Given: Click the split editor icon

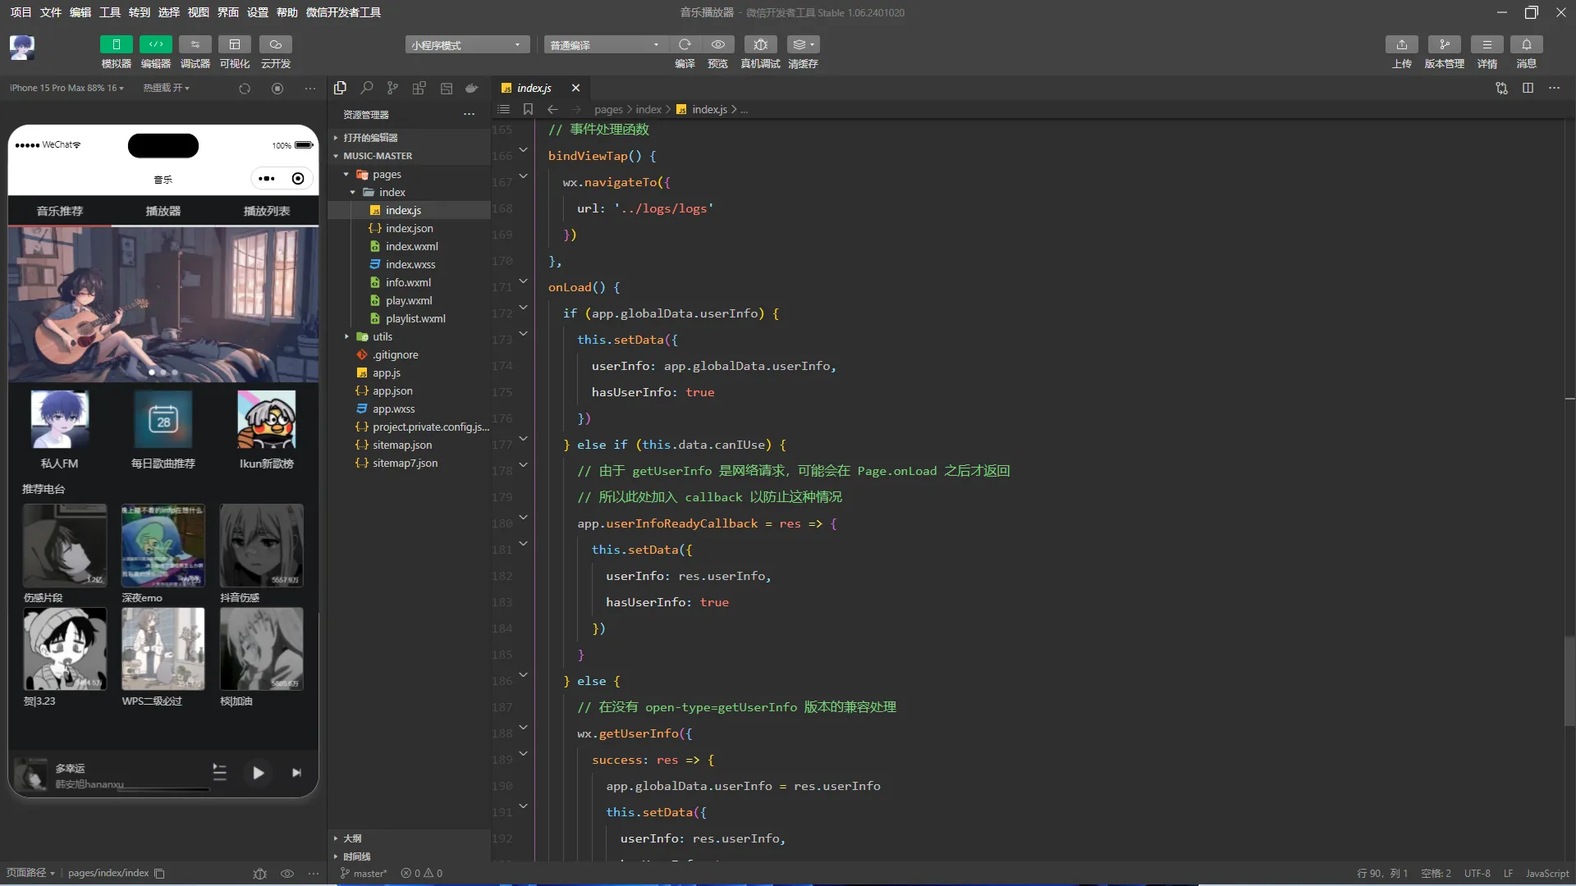Looking at the screenshot, I should 1528,88.
